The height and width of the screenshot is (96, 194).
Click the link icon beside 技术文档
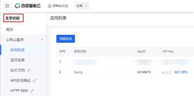29,71
